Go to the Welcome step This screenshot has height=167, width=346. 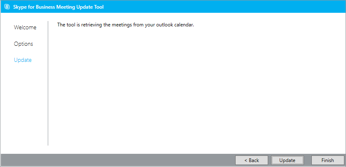25,27
